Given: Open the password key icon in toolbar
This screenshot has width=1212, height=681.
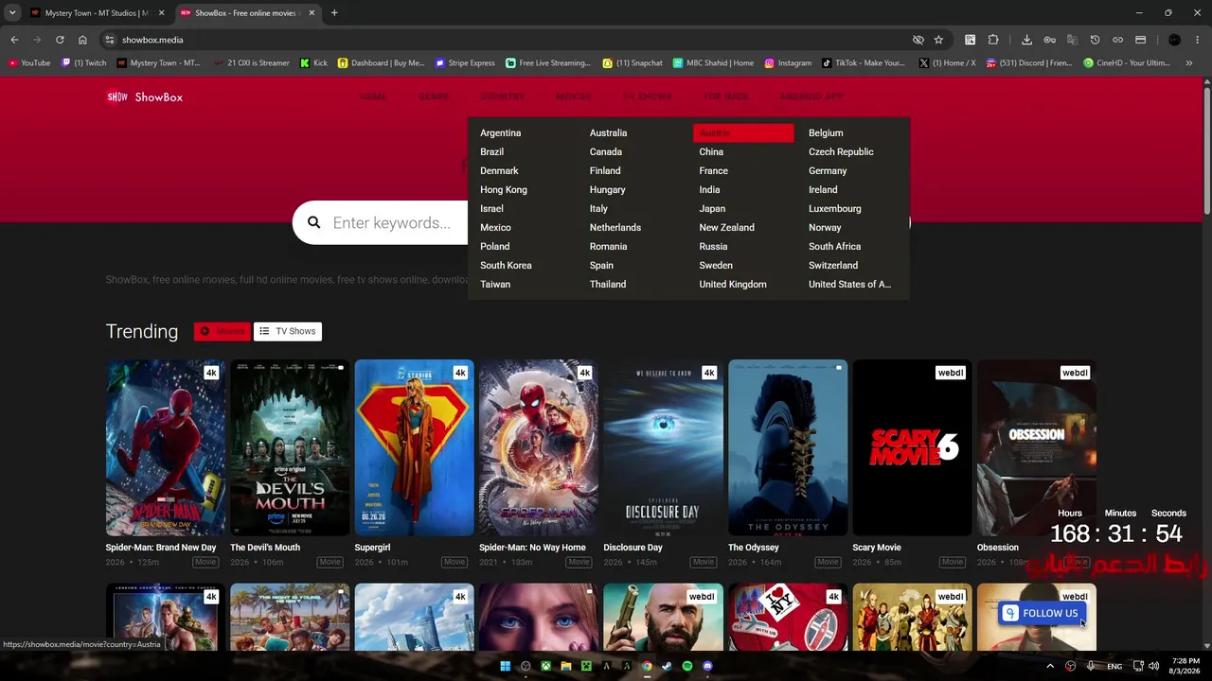Looking at the screenshot, I should coord(1049,40).
